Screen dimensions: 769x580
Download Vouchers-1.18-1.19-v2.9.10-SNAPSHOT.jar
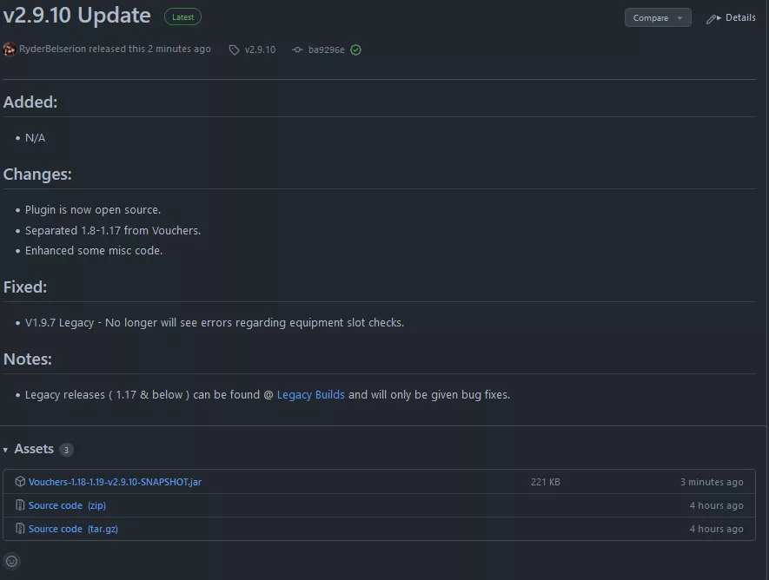tap(115, 482)
